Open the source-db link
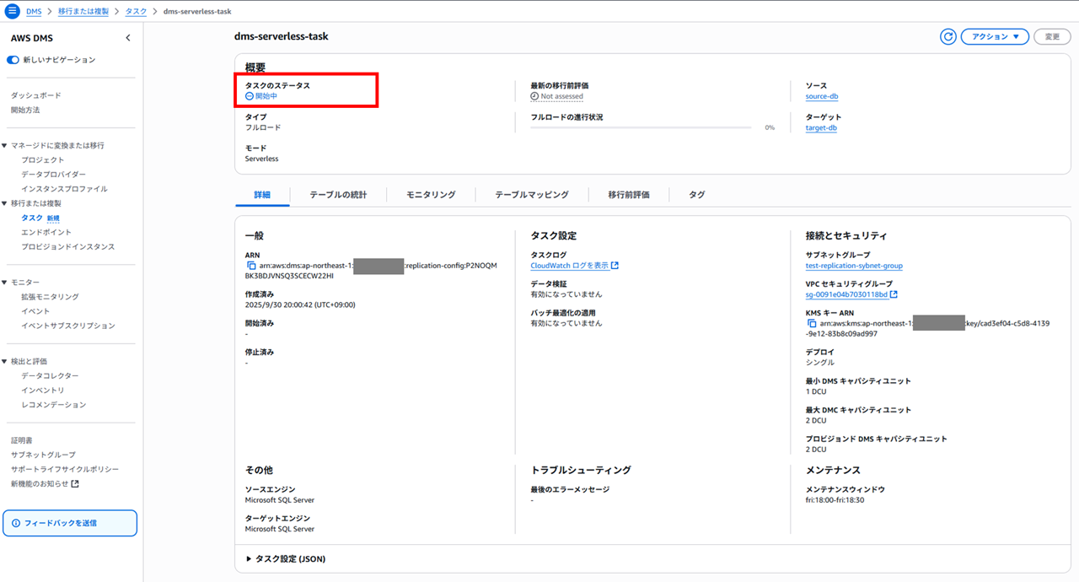Screen dimensions: 1079x582 click(x=822, y=97)
